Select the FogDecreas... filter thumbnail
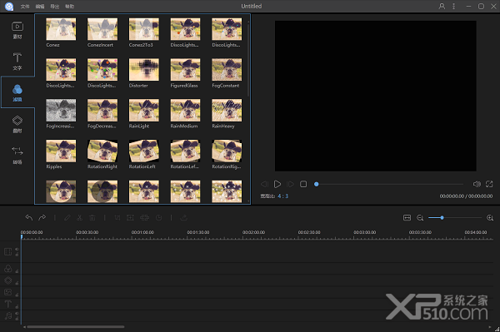Screen dimensions: 500x332 pos(102,110)
